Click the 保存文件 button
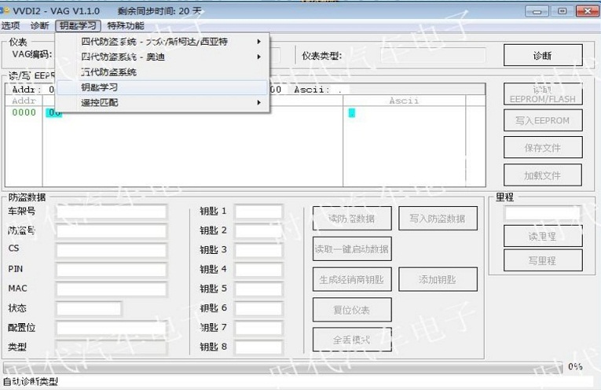This screenshot has width=601, height=390. pos(542,148)
